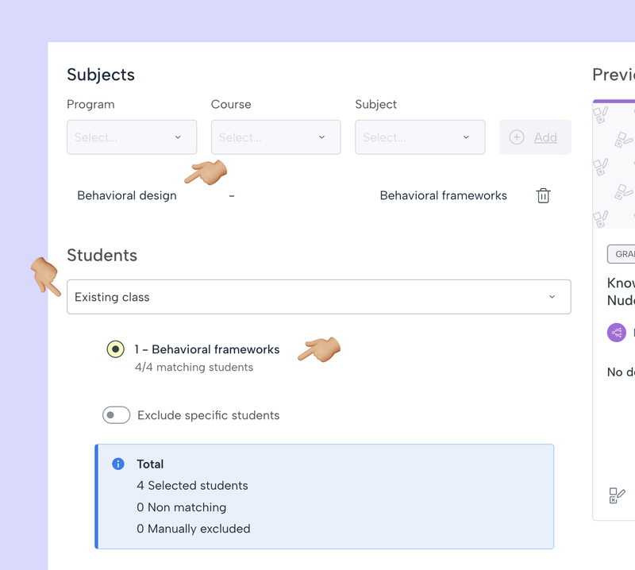This screenshot has width=635, height=570.
Task: Click the 4/4 matching students text
Action: click(194, 368)
